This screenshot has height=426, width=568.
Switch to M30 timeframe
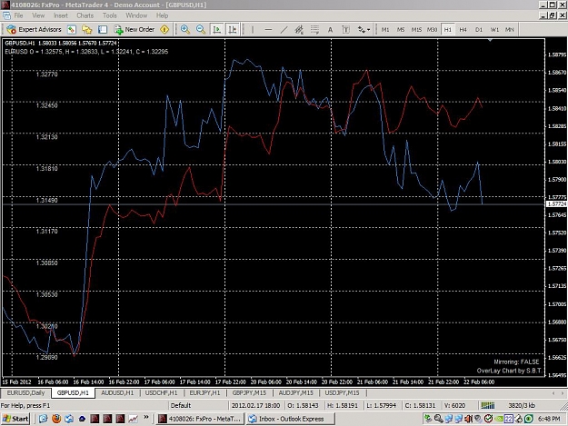click(x=432, y=30)
